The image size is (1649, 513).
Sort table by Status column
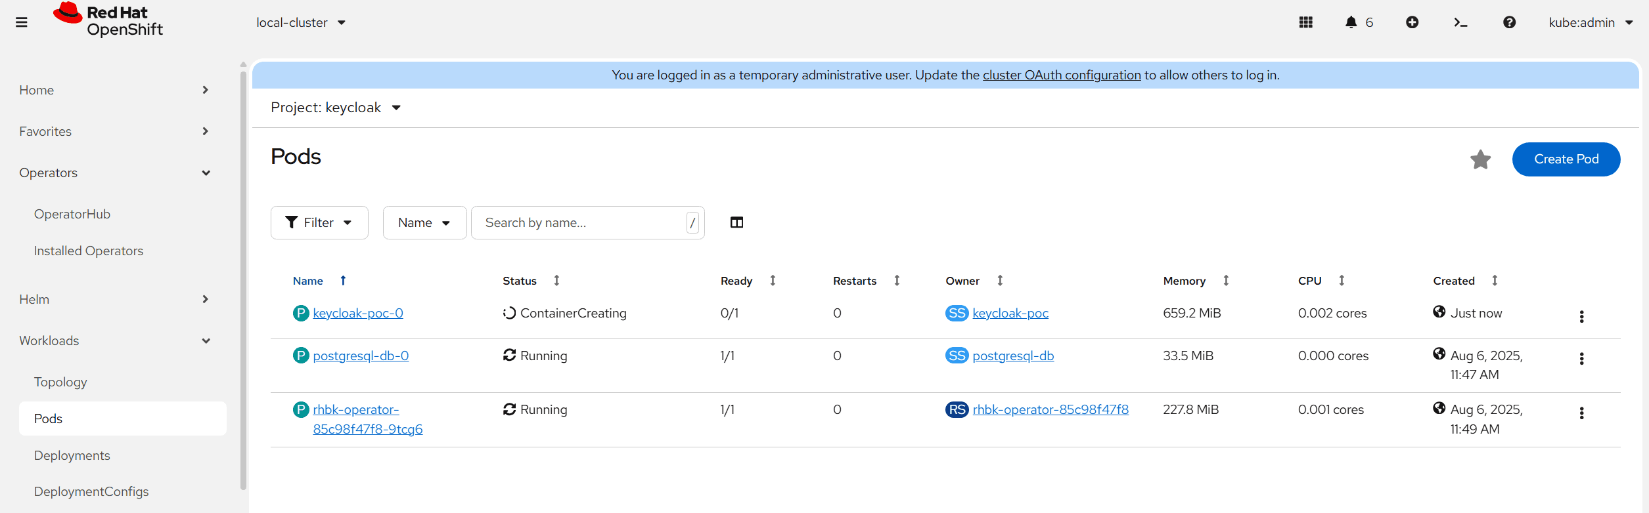pyautogui.click(x=531, y=281)
